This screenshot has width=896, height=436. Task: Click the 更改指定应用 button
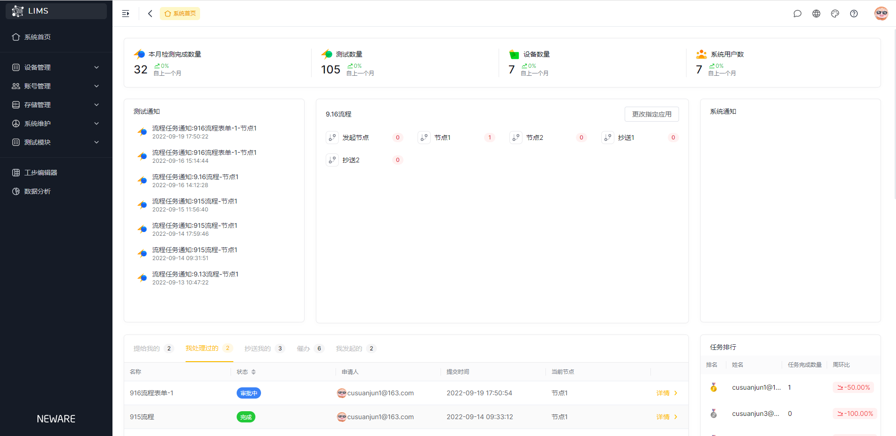(652, 114)
